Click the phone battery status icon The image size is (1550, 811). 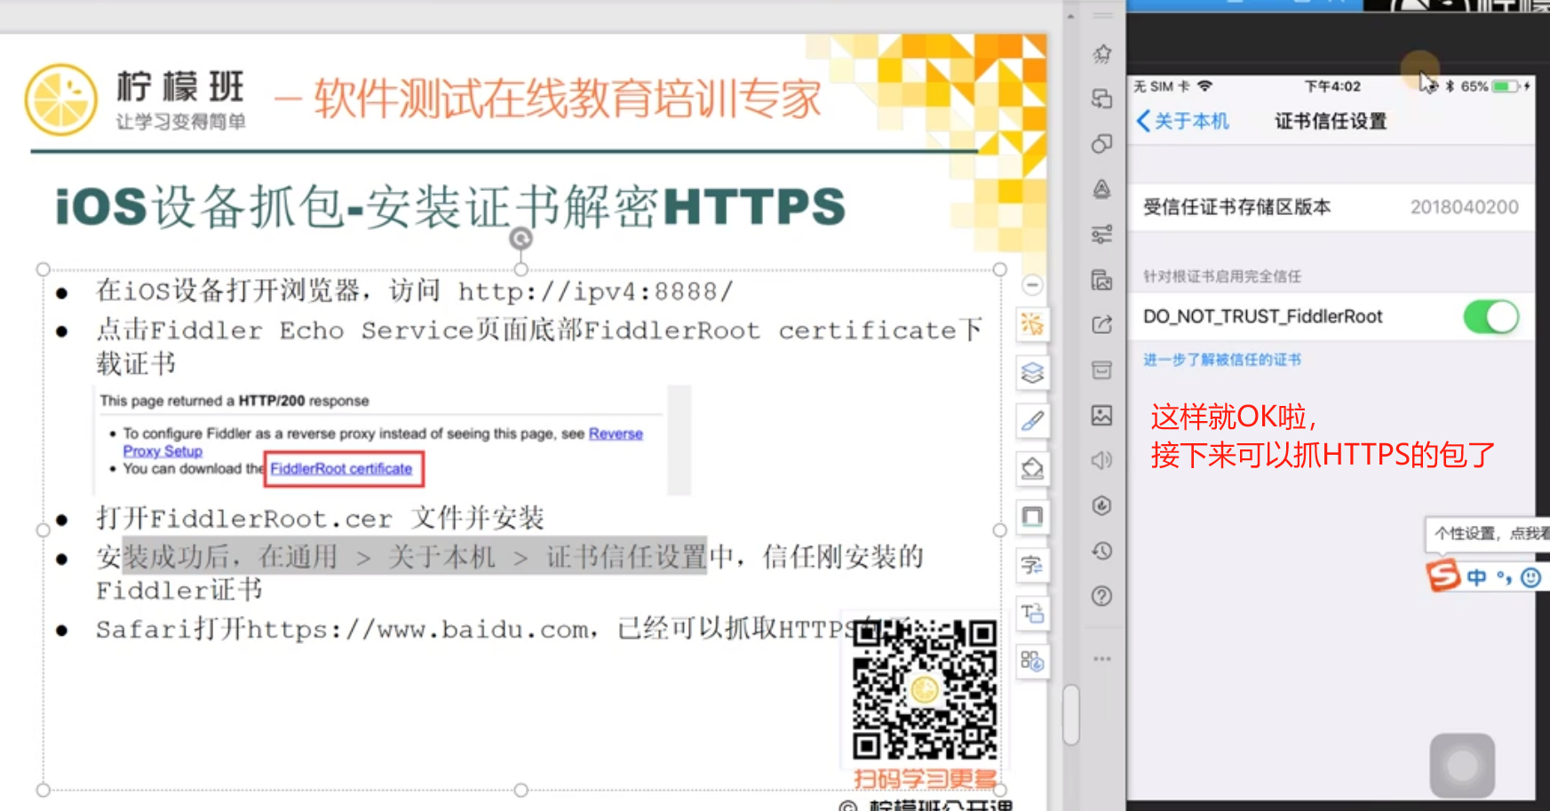(x=1507, y=86)
